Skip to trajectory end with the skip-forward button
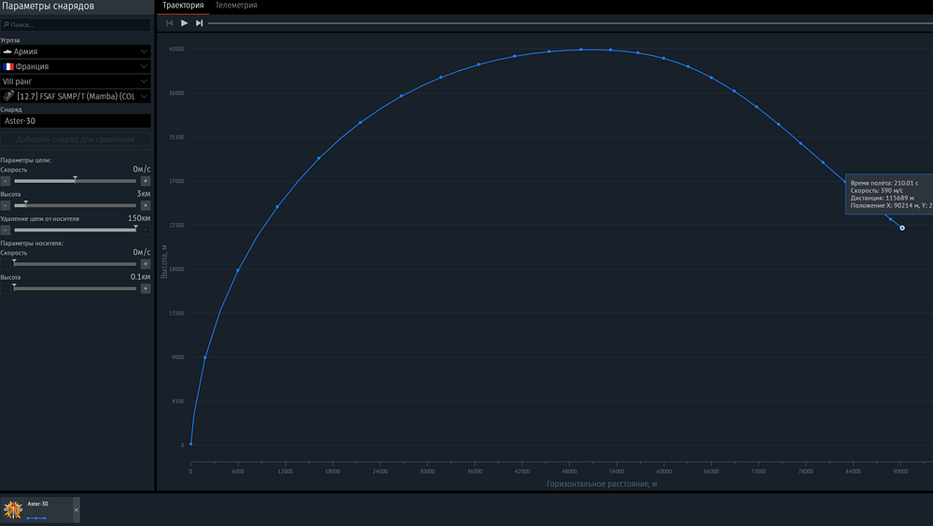 click(x=200, y=23)
